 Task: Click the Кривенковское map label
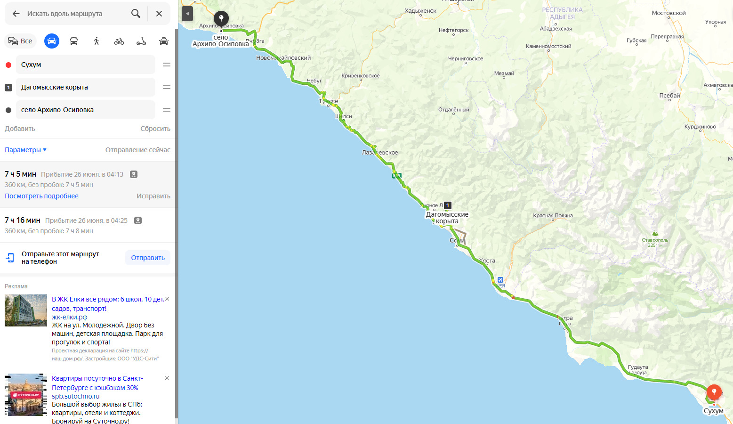coord(361,75)
